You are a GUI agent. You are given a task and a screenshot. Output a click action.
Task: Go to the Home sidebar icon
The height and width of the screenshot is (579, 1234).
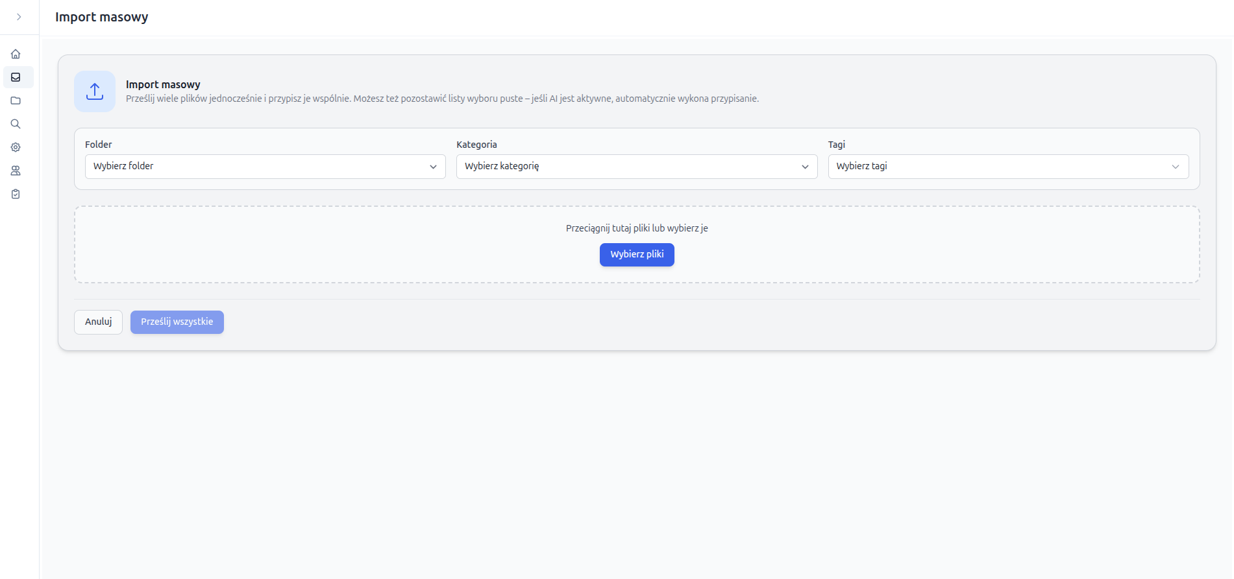tap(16, 54)
